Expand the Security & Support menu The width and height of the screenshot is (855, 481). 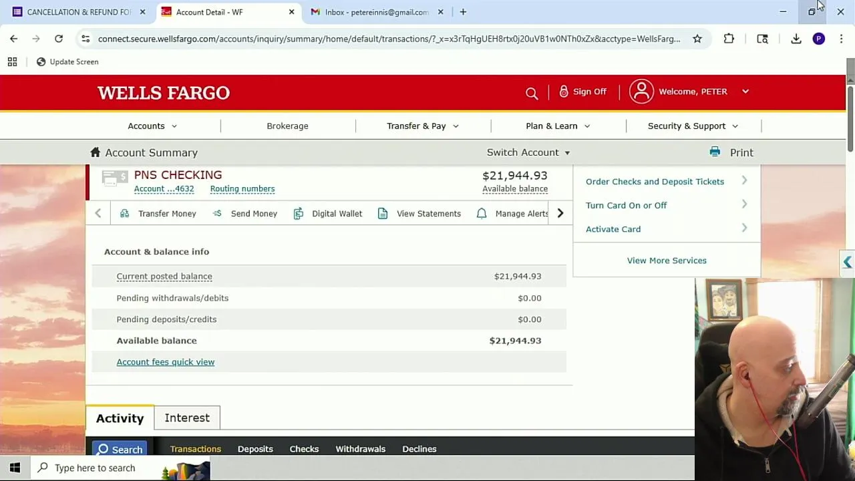(x=693, y=126)
